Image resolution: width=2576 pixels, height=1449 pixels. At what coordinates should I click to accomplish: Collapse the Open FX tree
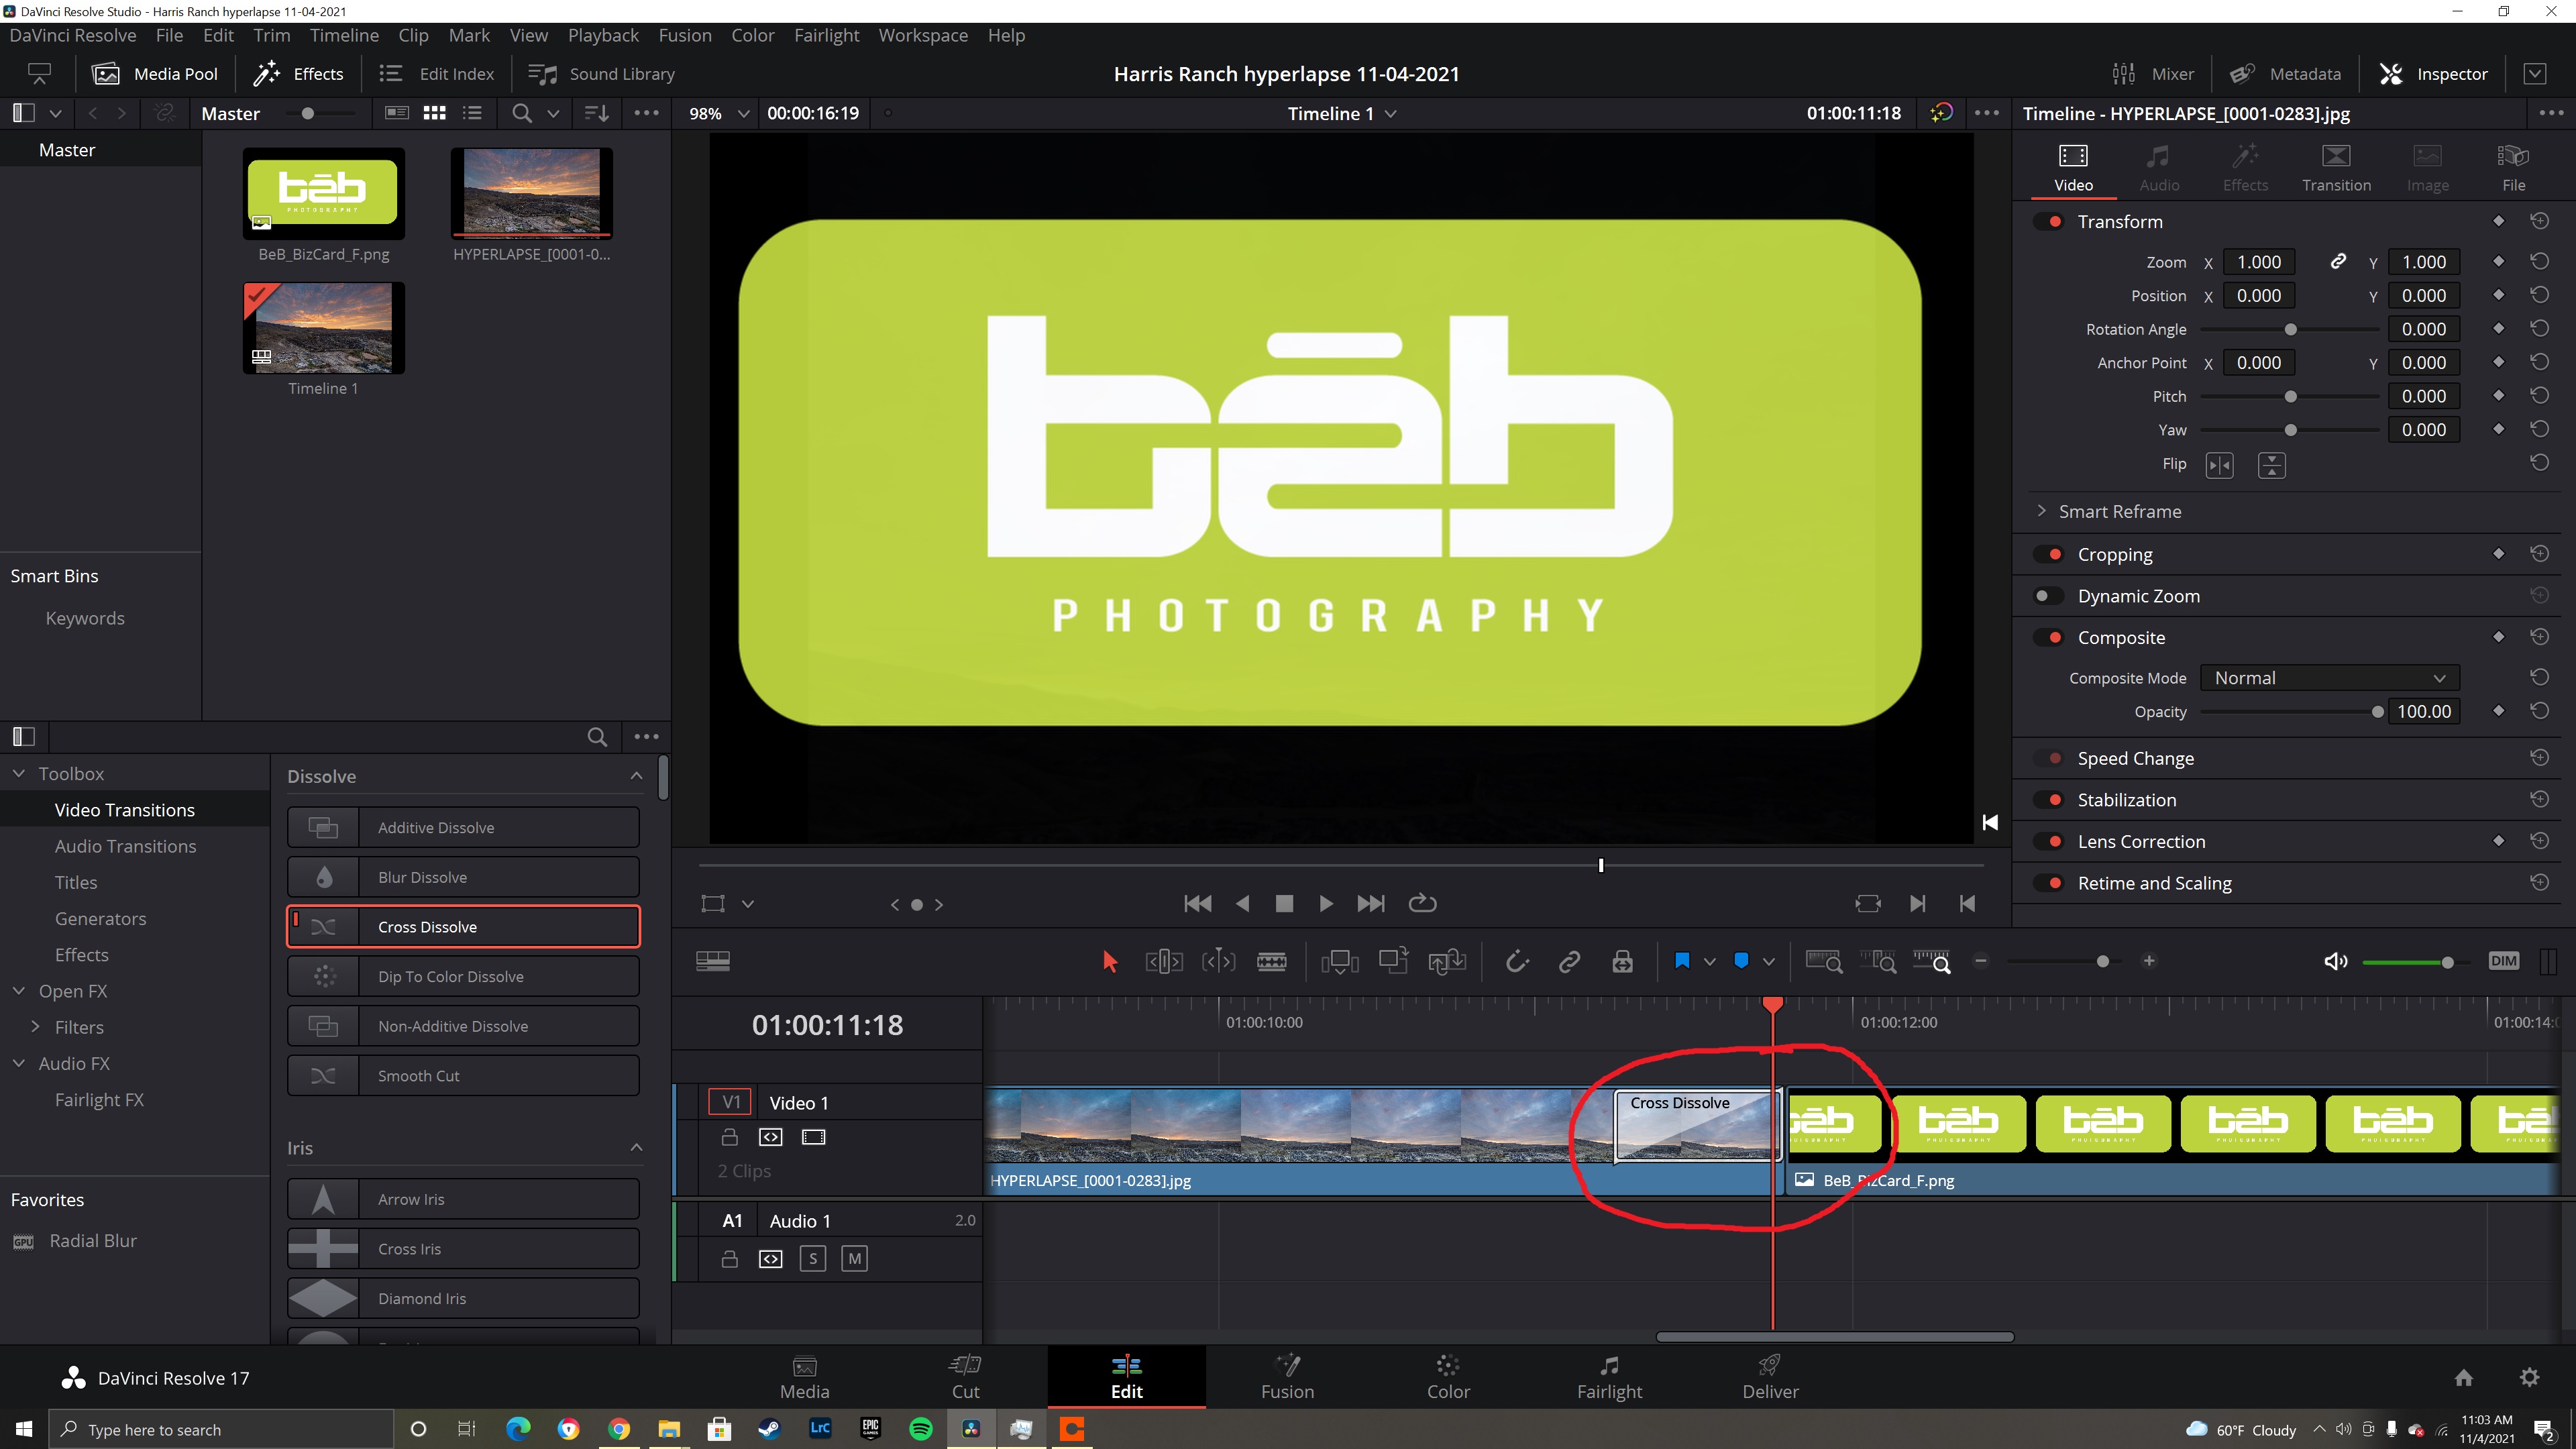[19, 991]
